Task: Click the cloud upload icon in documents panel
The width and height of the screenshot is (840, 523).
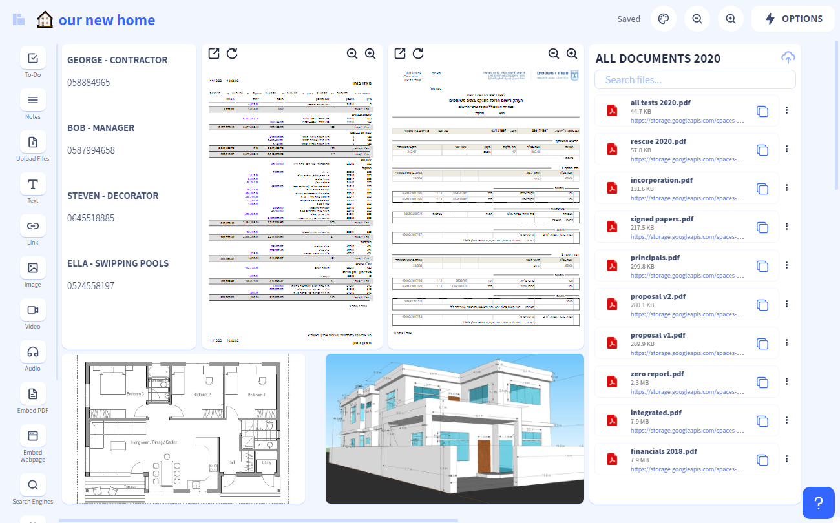Action: tap(788, 57)
